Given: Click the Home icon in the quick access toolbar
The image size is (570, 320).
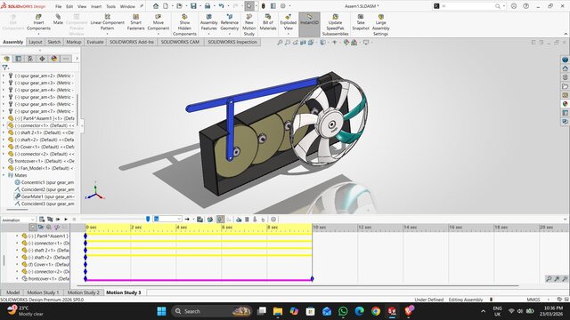Looking at the screenshot, I should (x=156, y=6).
